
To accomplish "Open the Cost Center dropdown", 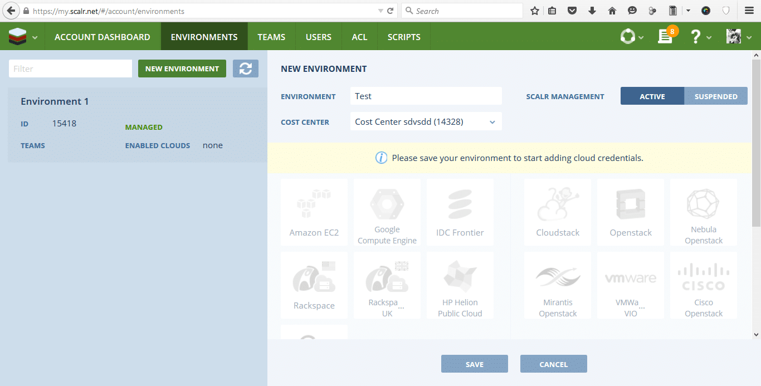I will (426, 121).
